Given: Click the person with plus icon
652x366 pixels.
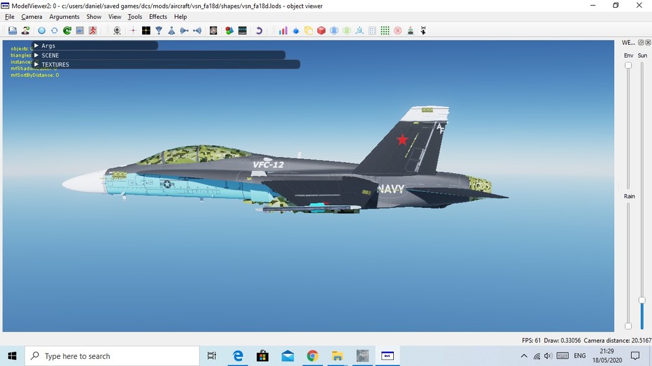Looking at the screenshot, I should click(x=25, y=31).
